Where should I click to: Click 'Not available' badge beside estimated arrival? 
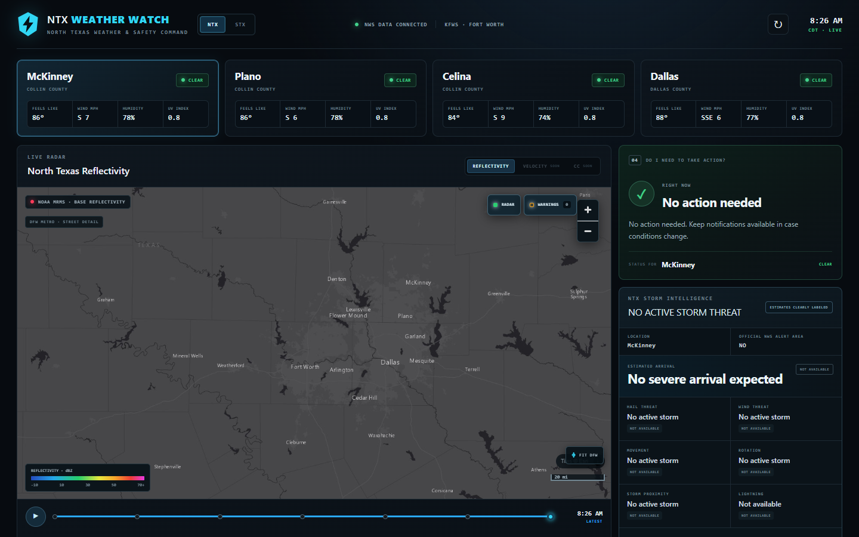(814, 369)
